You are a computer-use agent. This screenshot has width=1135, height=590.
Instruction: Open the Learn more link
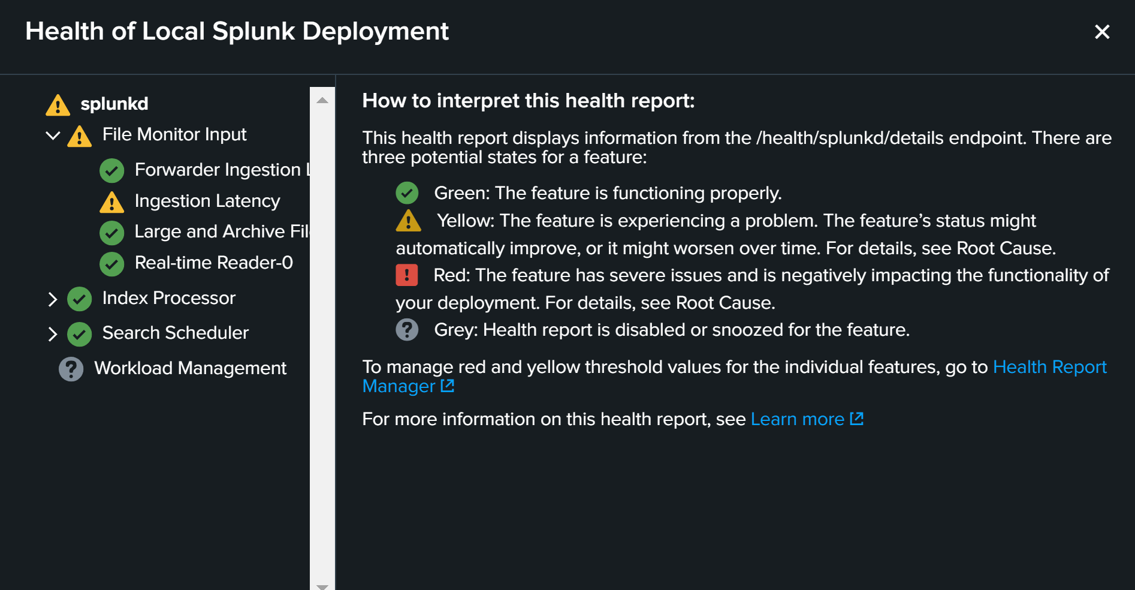pos(799,419)
